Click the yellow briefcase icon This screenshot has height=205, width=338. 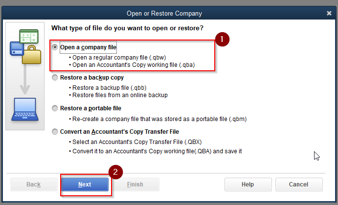pos(31,55)
